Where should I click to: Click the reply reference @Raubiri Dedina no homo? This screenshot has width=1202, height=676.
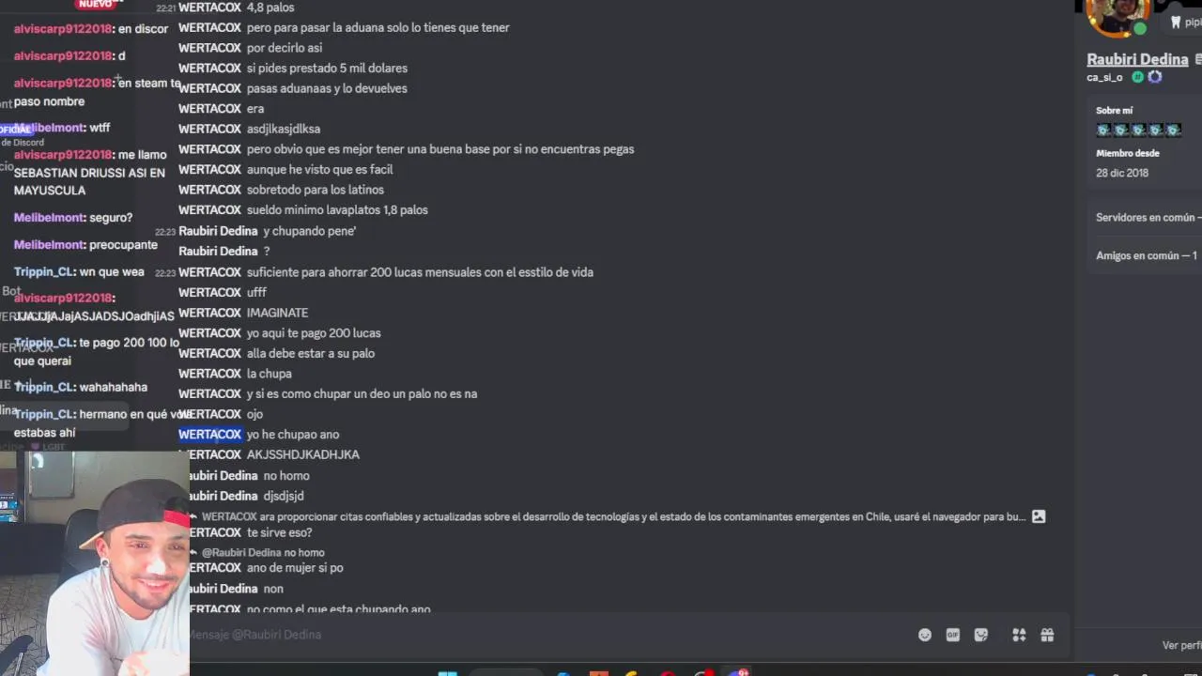pyautogui.click(x=263, y=553)
